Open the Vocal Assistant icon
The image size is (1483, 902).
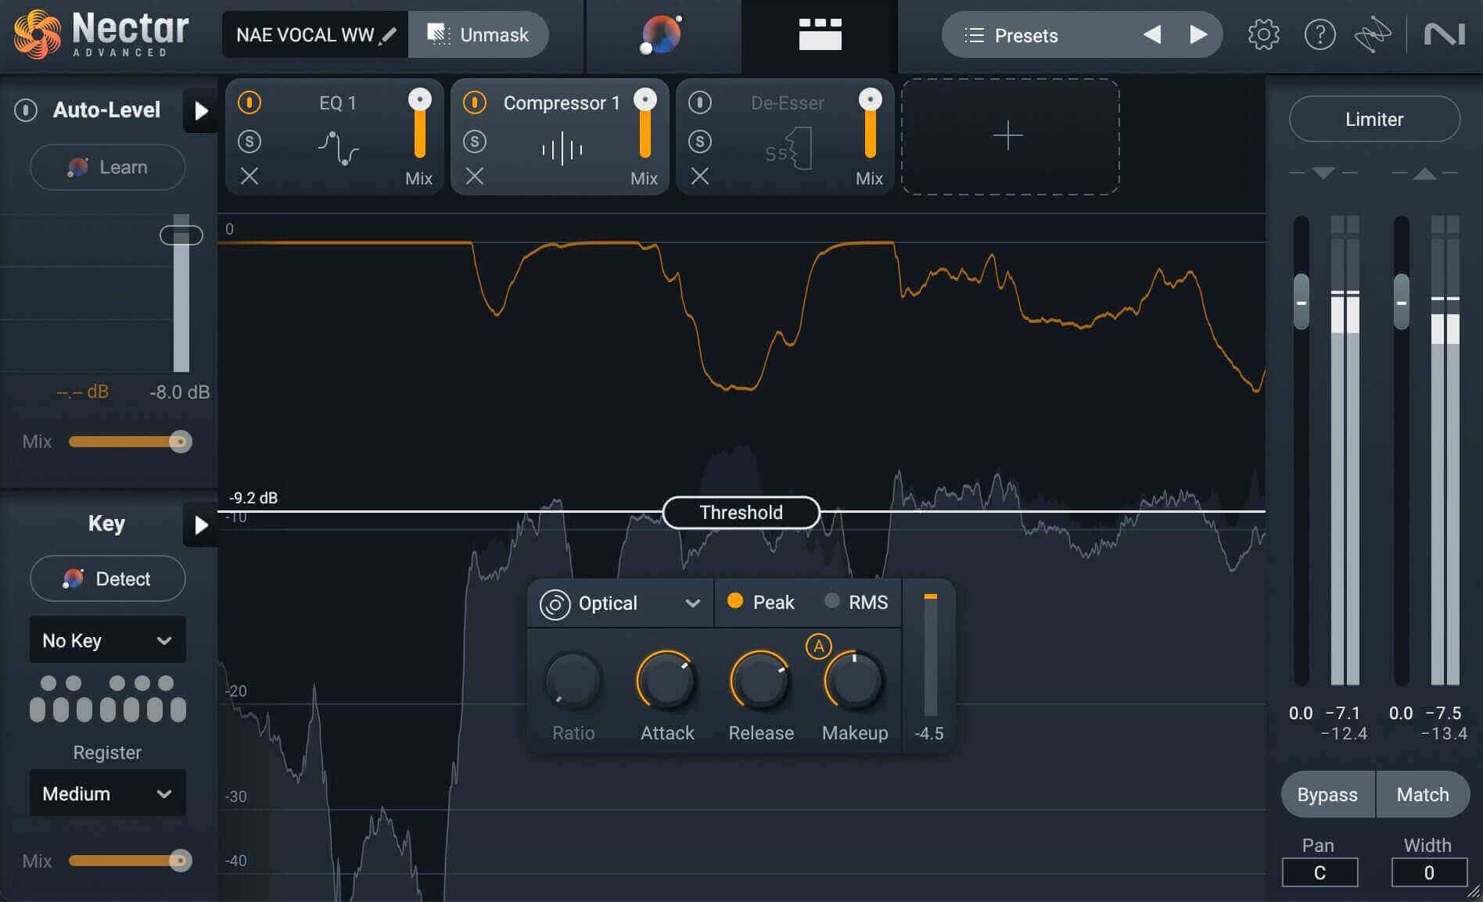tap(661, 35)
